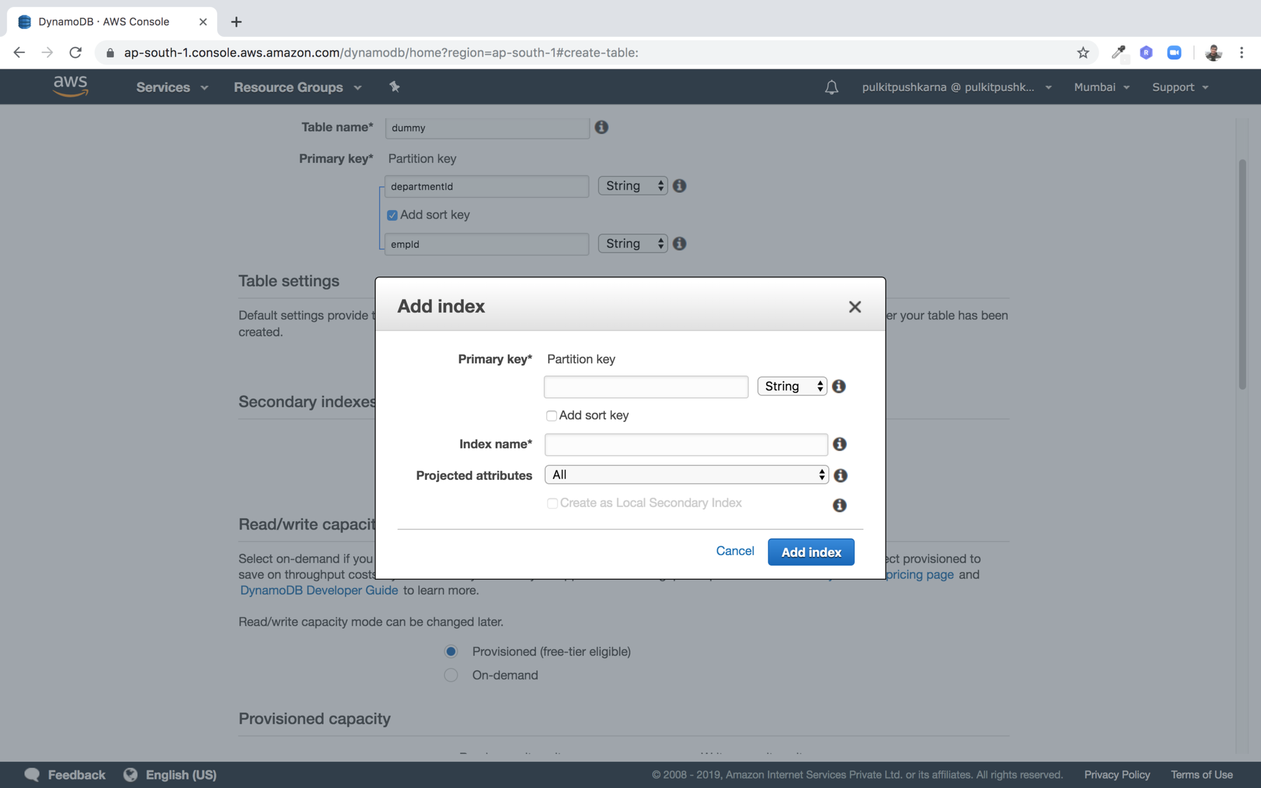Open the Services menu

[172, 87]
